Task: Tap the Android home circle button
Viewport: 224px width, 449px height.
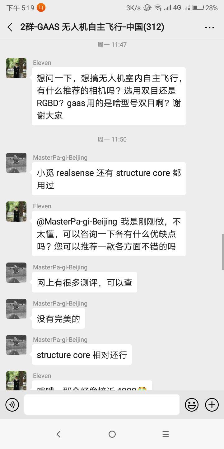Action: (112, 434)
